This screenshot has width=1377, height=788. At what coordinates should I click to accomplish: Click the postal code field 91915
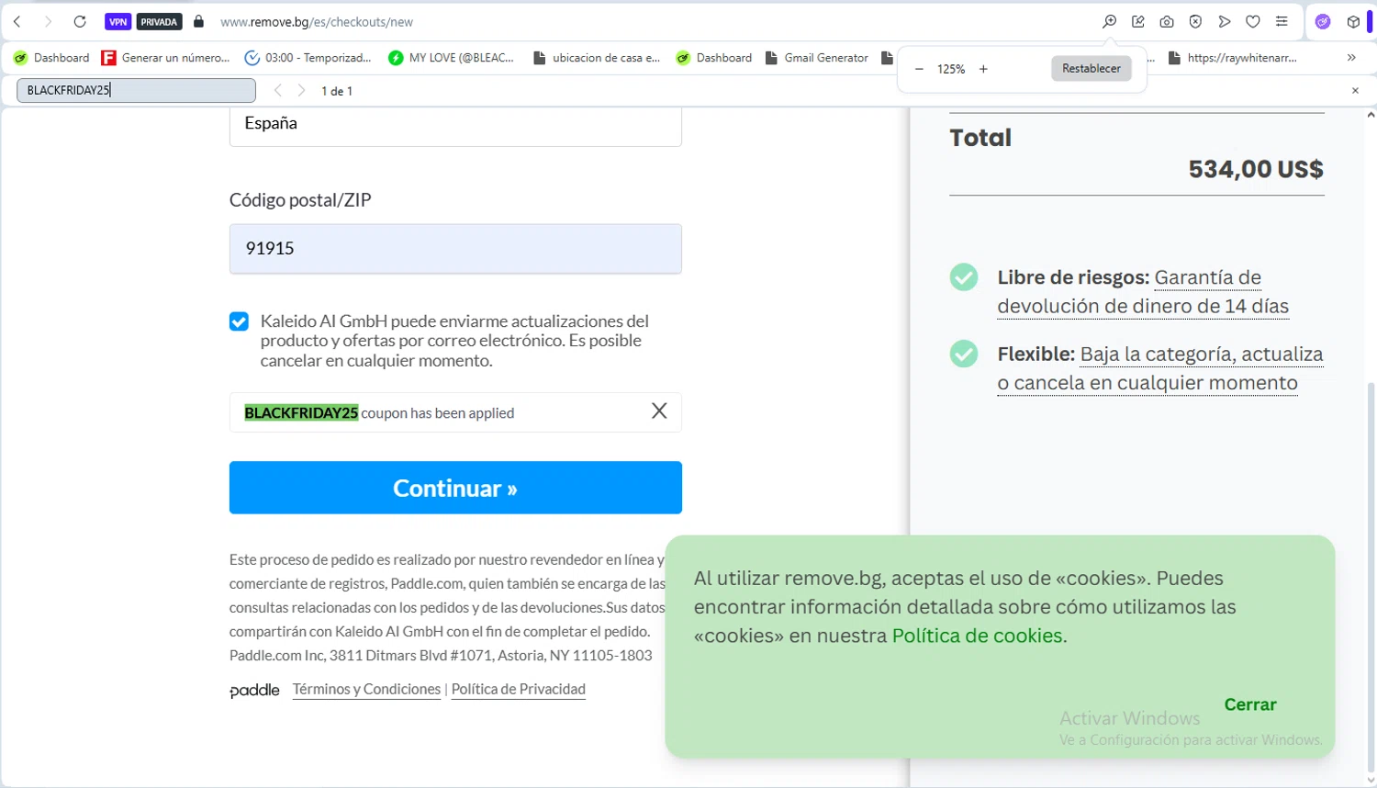(x=455, y=249)
